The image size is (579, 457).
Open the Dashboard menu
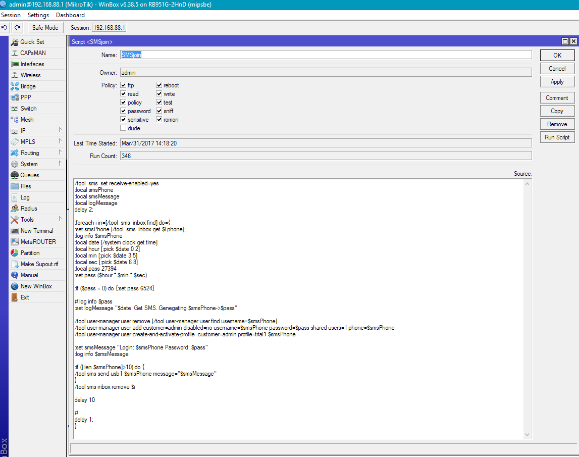(70, 15)
